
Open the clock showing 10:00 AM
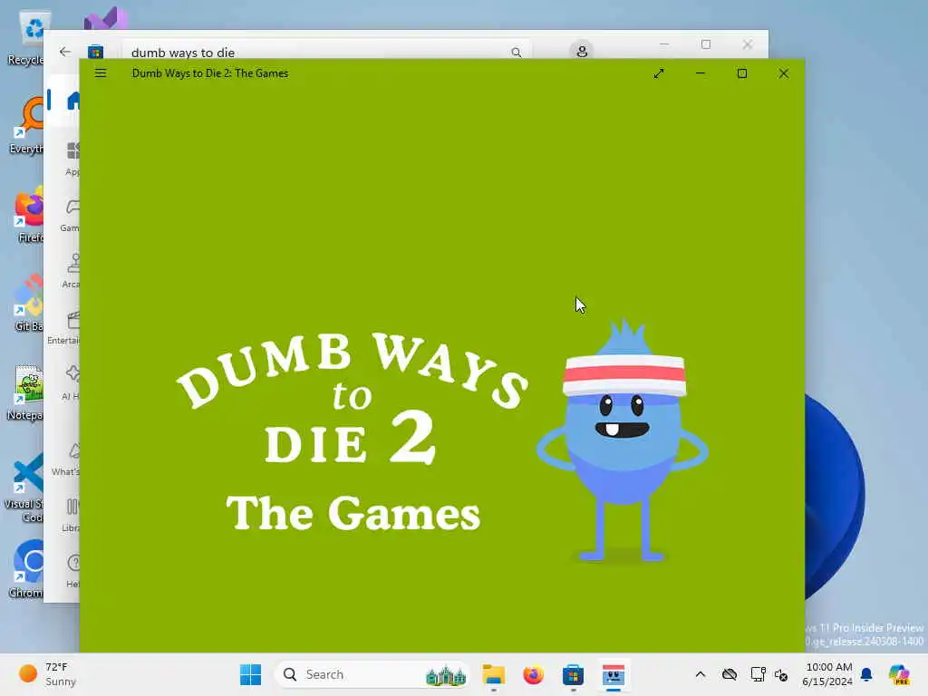point(827,674)
